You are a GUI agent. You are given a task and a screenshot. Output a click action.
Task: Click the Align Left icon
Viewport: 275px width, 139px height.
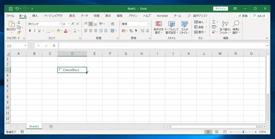(x=86, y=31)
